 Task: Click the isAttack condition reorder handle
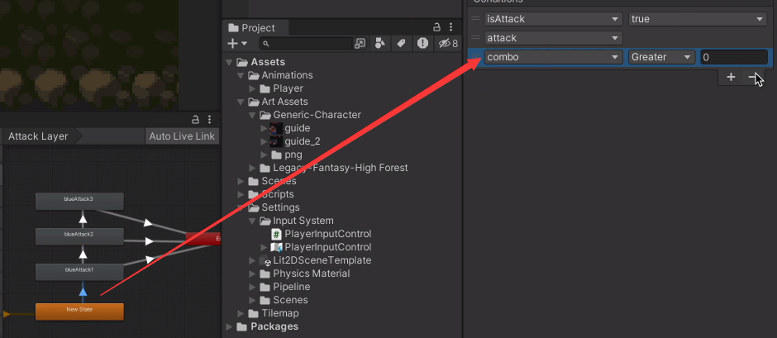[x=476, y=19]
